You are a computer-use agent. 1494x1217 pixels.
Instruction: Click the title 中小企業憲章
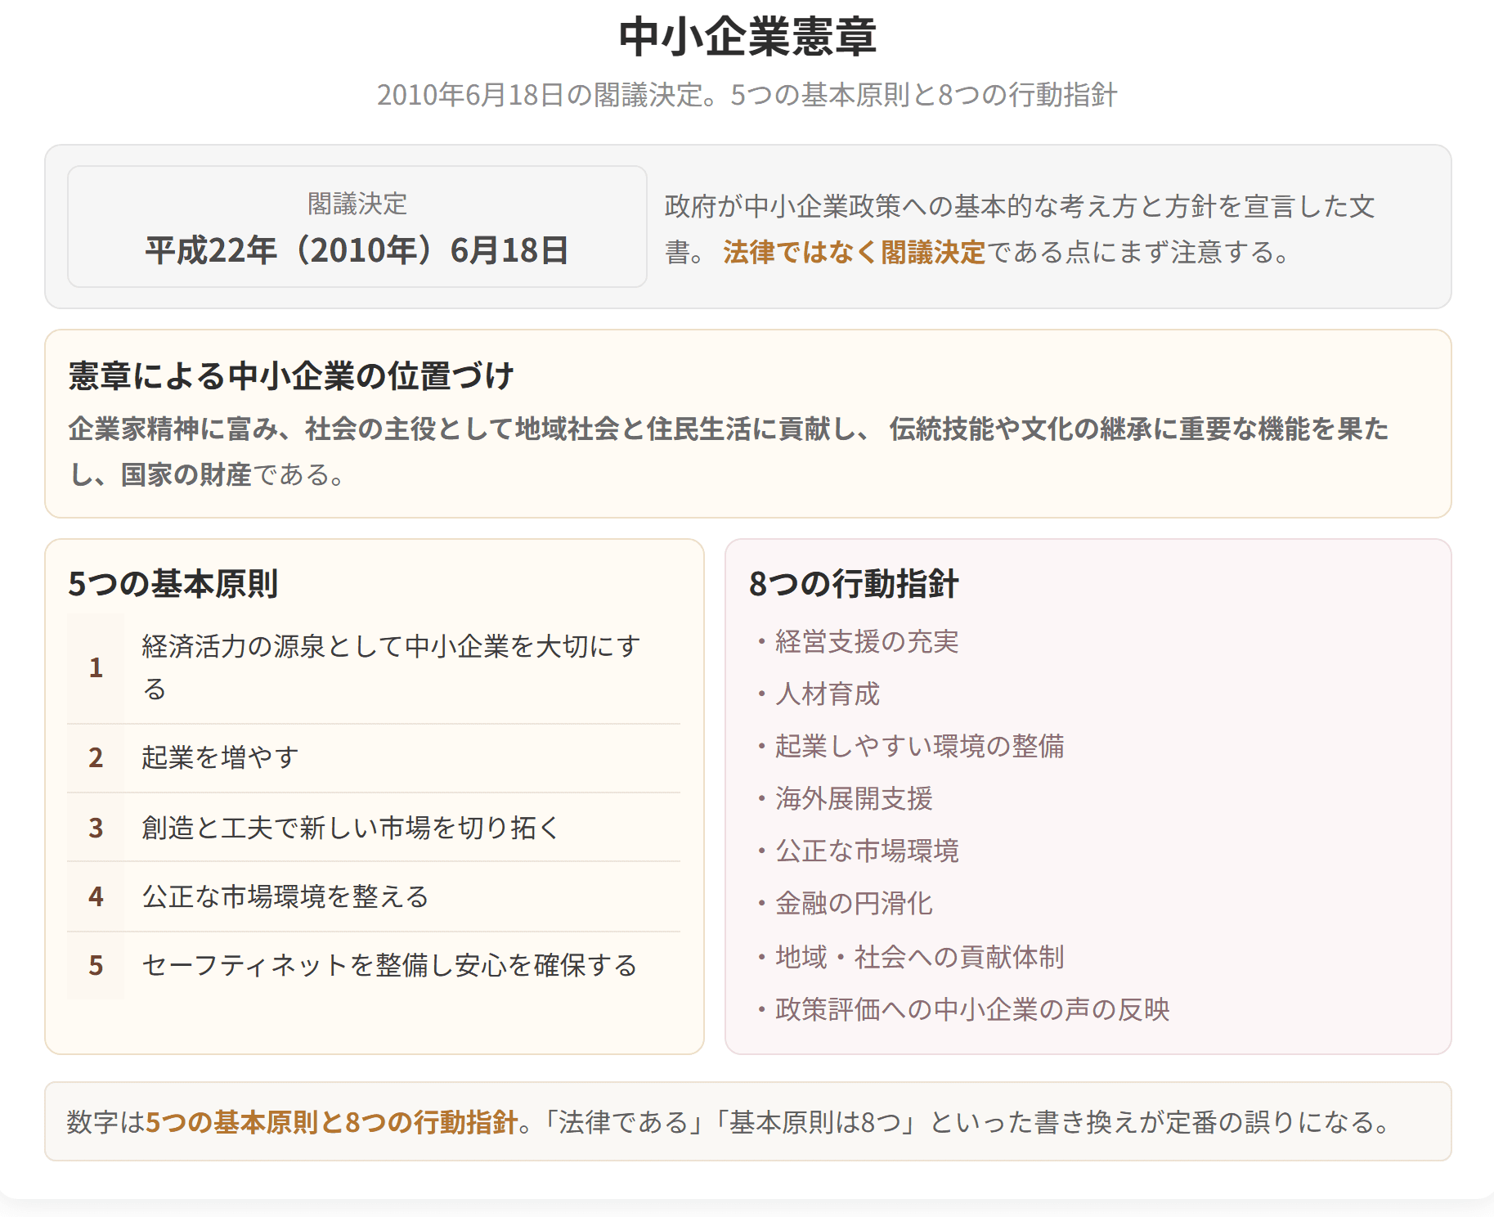[x=747, y=37]
